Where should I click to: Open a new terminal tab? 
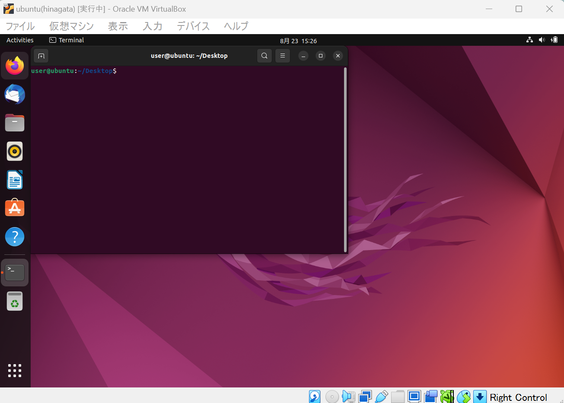click(x=41, y=56)
